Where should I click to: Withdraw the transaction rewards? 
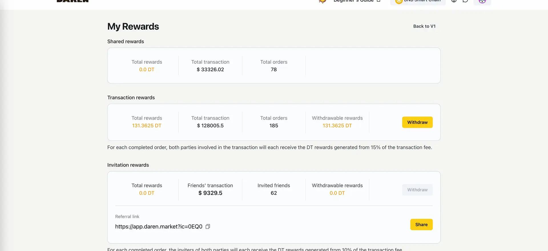pyautogui.click(x=417, y=122)
